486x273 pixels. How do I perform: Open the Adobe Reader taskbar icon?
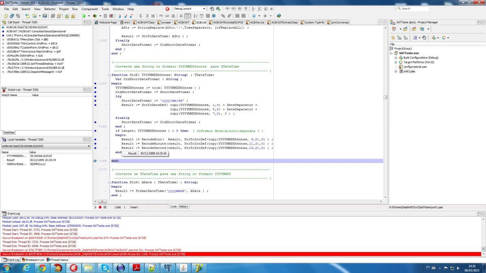pos(137,267)
